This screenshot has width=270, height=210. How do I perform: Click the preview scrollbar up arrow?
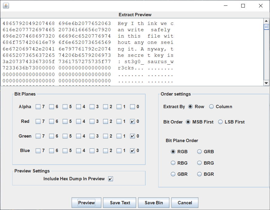coord(266,21)
